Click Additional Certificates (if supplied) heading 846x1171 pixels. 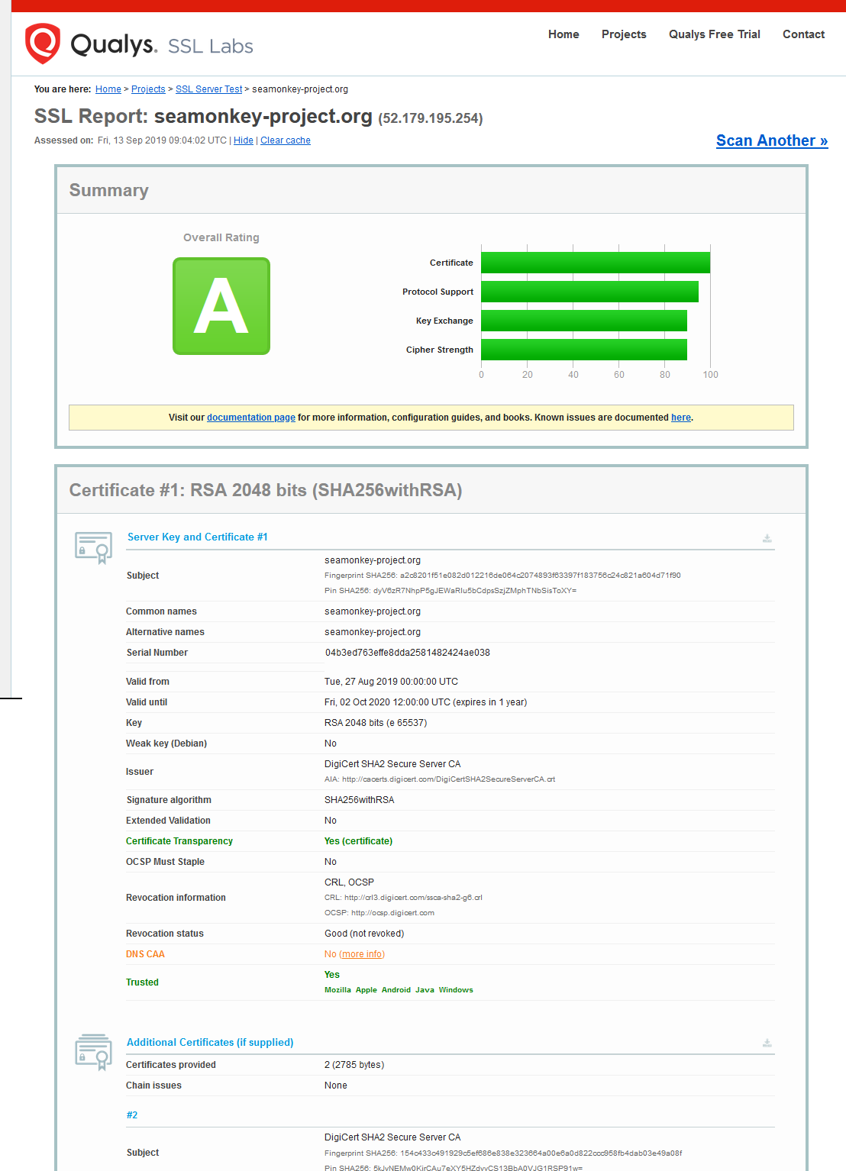210,1043
